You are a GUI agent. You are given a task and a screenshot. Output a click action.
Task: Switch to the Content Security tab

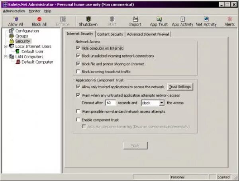110,34
